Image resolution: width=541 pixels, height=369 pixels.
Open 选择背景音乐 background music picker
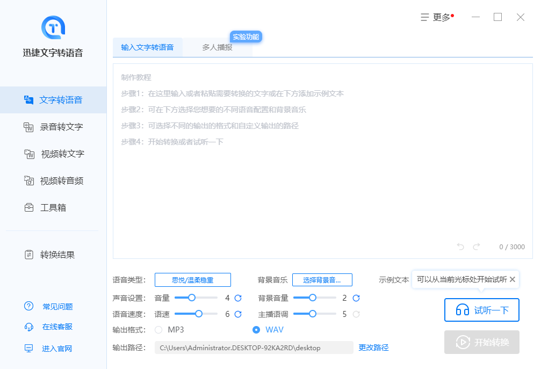coord(322,279)
